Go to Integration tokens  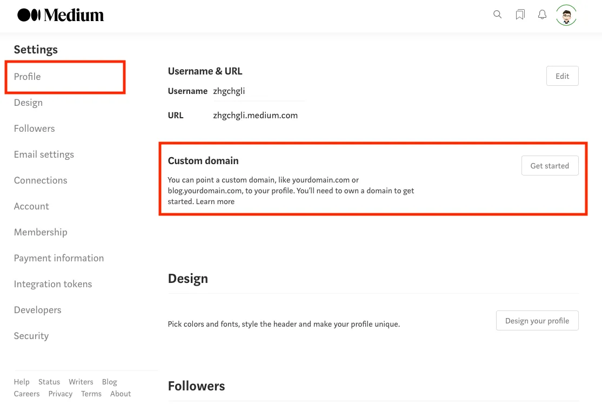click(53, 284)
